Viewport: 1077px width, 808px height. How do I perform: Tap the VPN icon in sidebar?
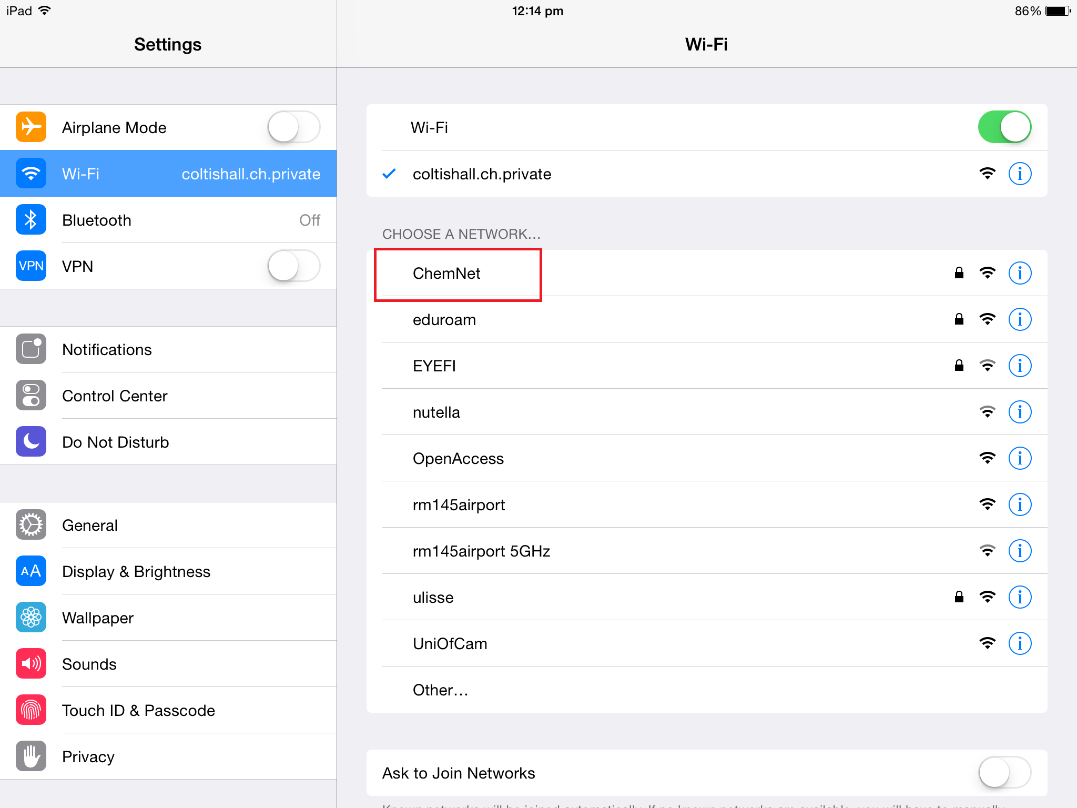31,266
